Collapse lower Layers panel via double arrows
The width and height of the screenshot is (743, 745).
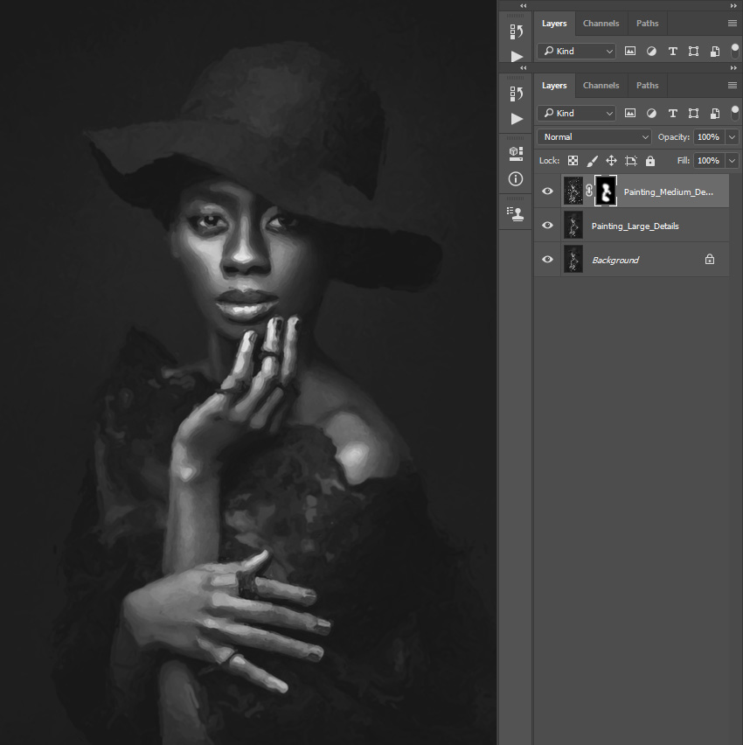(733, 68)
